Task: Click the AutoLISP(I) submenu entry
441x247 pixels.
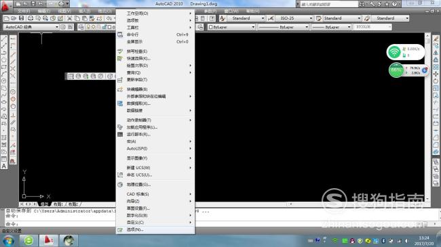Action: pyautogui.click(x=155, y=148)
